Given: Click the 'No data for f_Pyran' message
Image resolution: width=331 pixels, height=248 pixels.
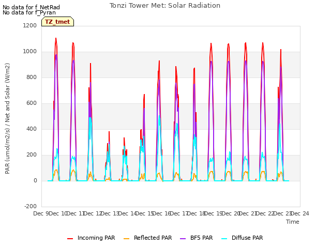Looking at the screenshot, I should [x=29, y=12].
